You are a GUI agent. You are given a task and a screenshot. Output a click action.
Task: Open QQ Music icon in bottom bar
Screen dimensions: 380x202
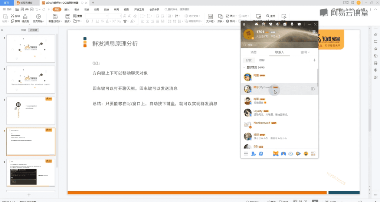coord(306,153)
